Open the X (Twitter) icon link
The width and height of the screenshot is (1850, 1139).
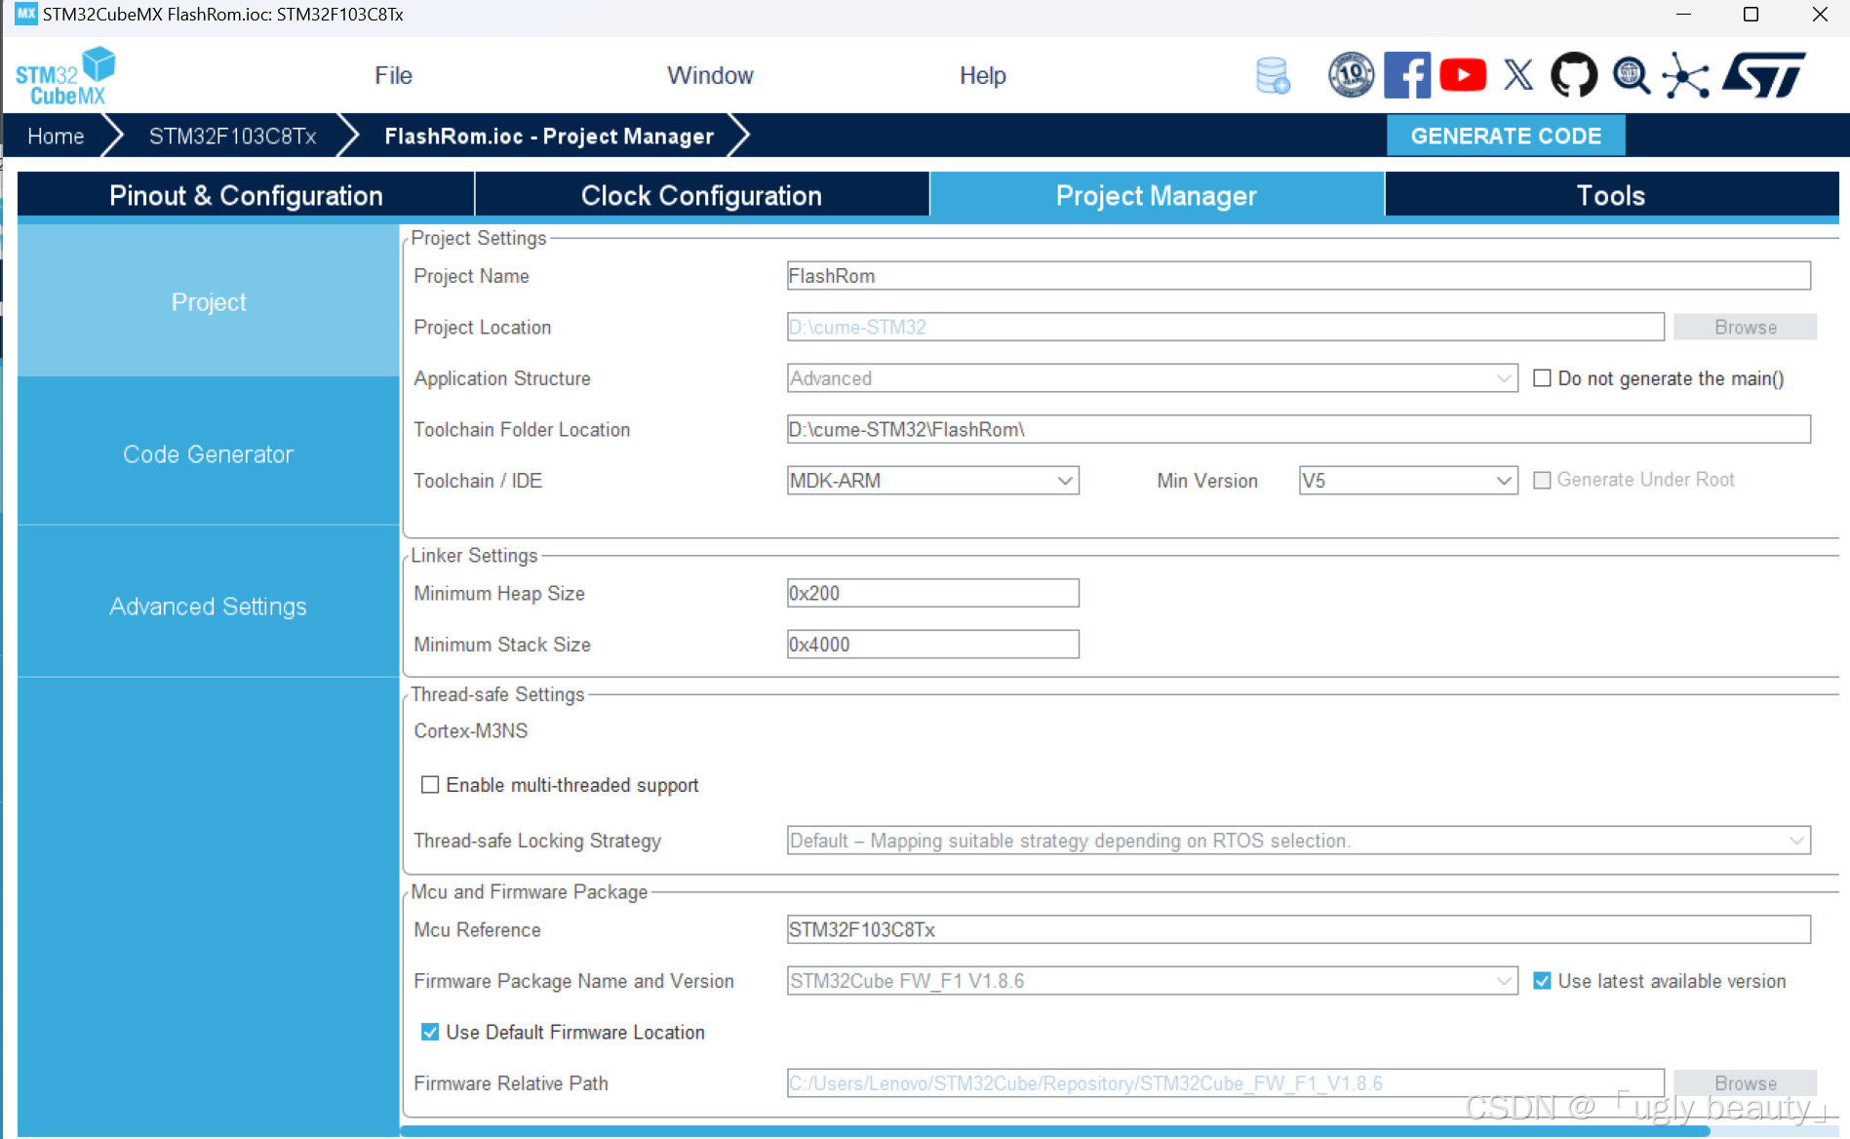coord(1518,75)
